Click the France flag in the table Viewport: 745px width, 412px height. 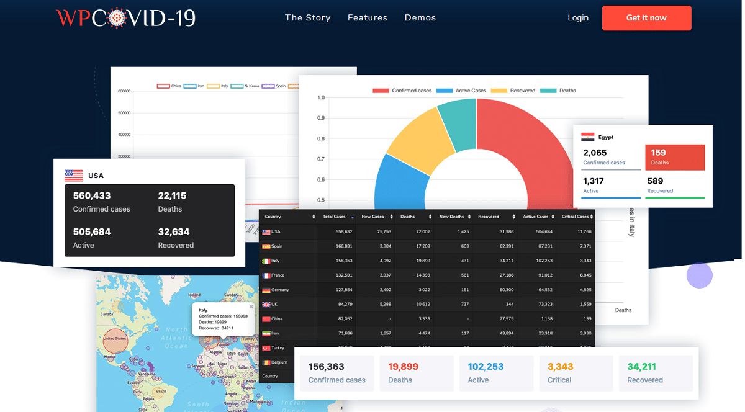point(266,275)
